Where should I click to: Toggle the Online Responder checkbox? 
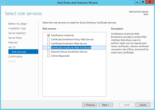(48, 56)
